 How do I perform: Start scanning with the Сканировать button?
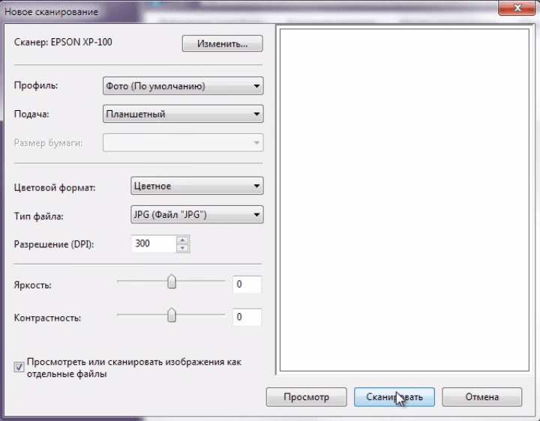(x=394, y=397)
